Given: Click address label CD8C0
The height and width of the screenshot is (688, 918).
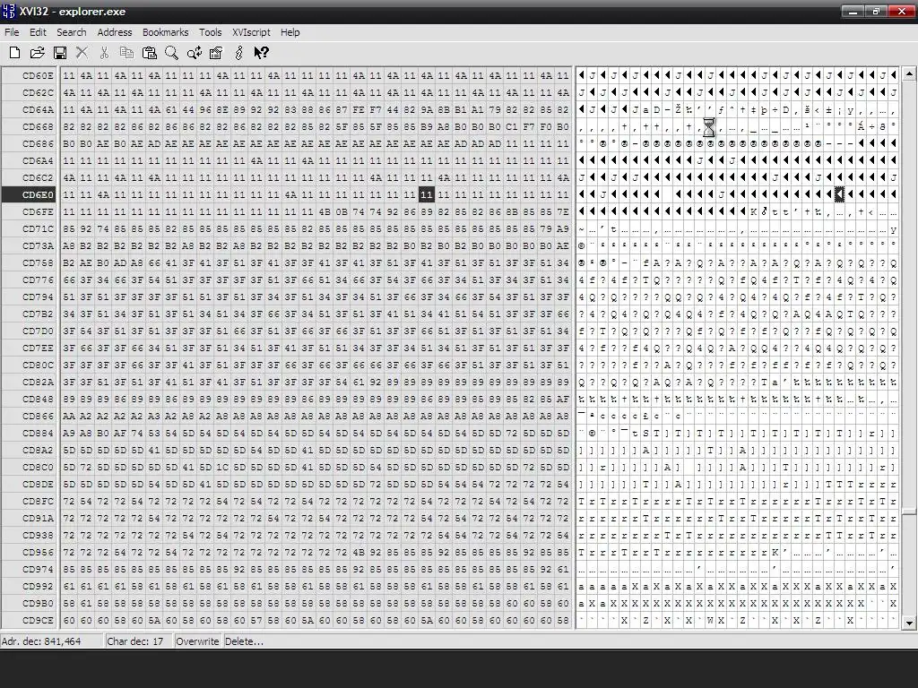Looking at the screenshot, I should point(38,467).
